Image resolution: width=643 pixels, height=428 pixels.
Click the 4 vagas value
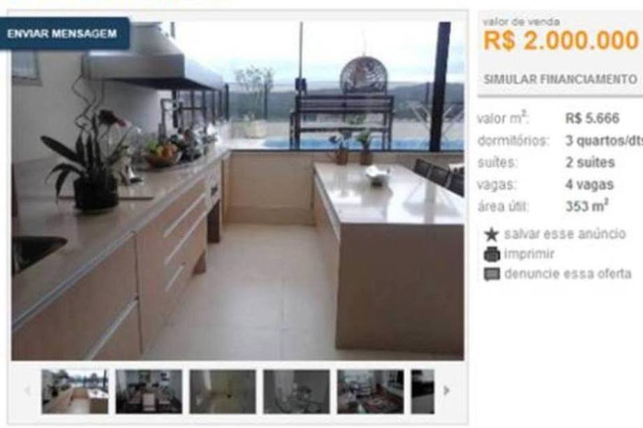pos(589,184)
